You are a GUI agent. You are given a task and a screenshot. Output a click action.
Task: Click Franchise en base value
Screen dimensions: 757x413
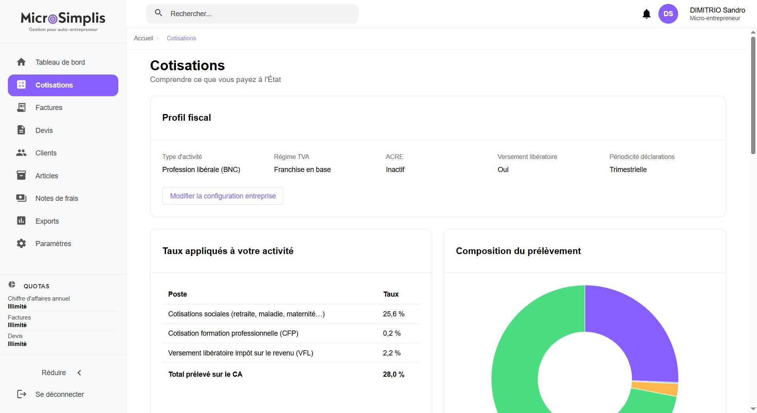pyautogui.click(x=302, y=170)
